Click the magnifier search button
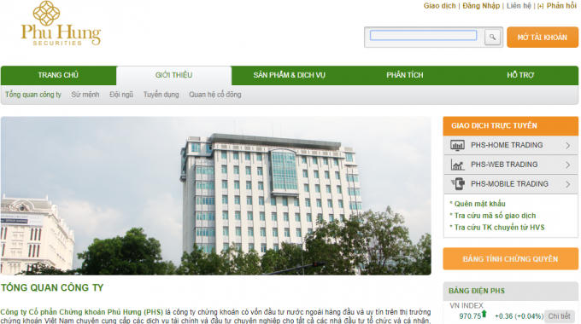This screenshot has height=324, width=581. (x=492, y=37)
